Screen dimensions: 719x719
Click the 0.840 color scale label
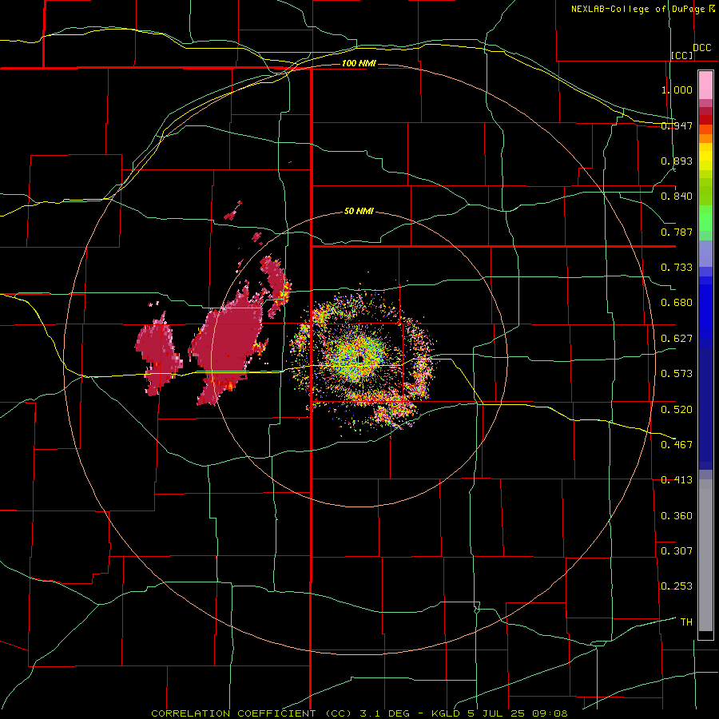pos(677,197)
